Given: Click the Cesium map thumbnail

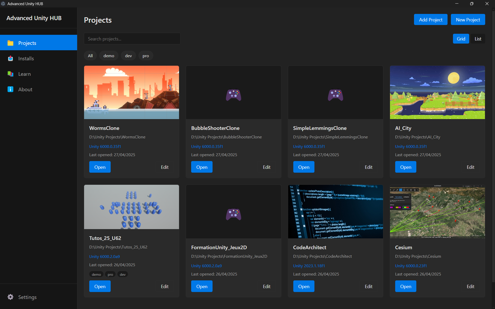Looking at the screenshot, I should 437,212.
